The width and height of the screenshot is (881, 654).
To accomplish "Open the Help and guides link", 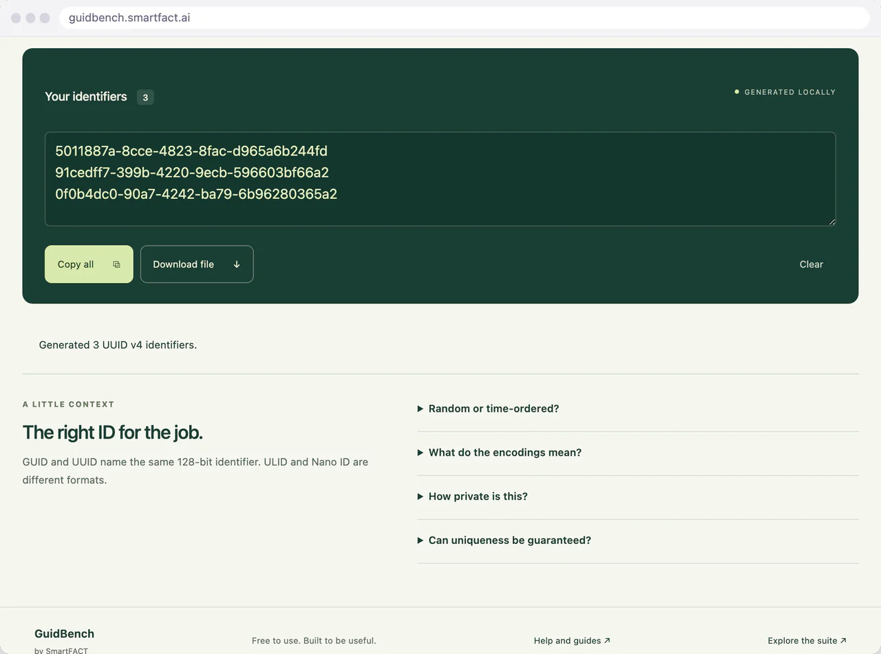I will pos(572,641).
